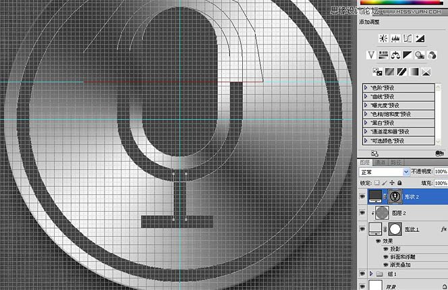Add a Threshold adjustment icon
Screen dimensions: 448x290
pyautogui.click(x=401, y=71)
